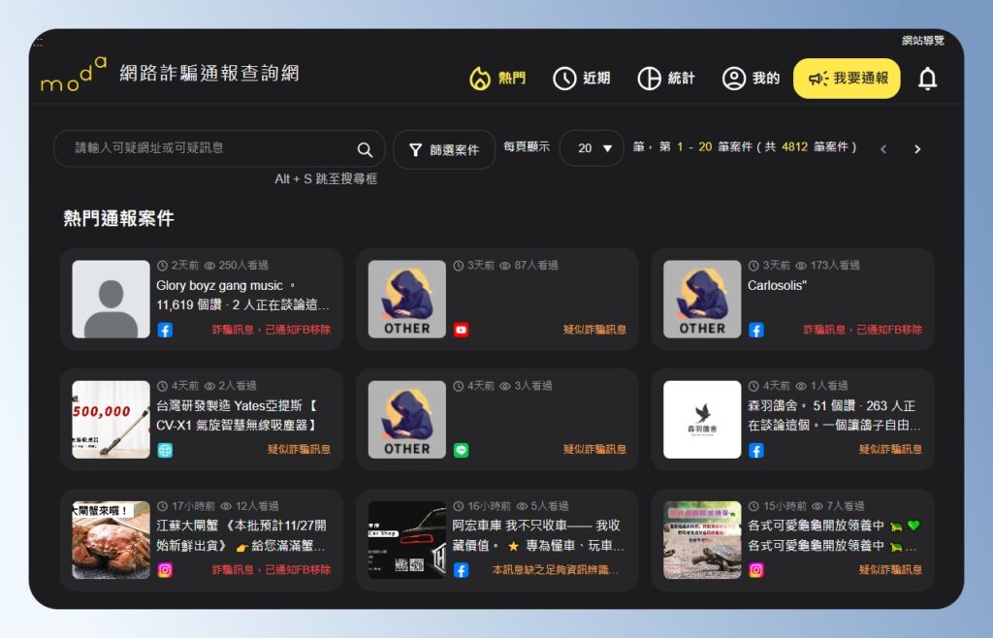
Task: Click the Facebook icon on the Glory boyz card
Action: tap(165, 330)
